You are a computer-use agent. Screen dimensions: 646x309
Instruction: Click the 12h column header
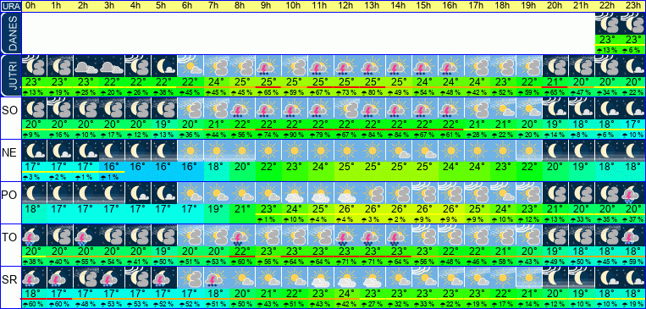[x=346, y=6]
